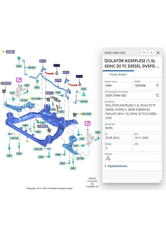
Task: Click the panel title DG9C-5484-CED
Action: [115, 53]
